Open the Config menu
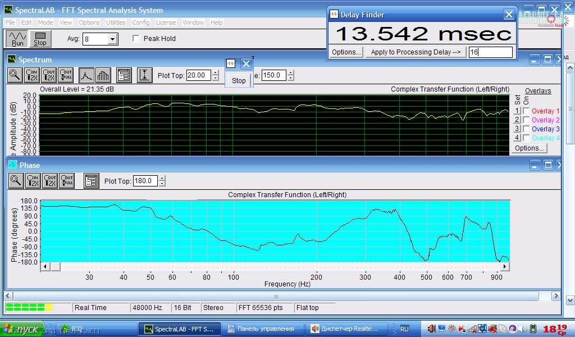This screenshot has height=337, width=575. pos(140,22)
